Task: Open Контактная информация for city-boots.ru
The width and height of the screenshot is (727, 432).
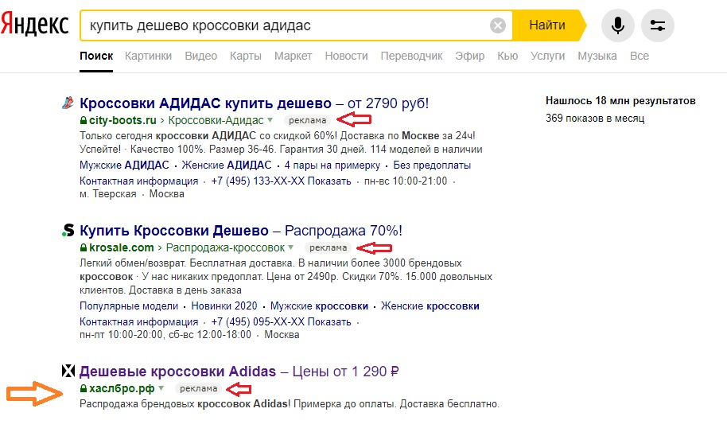Action: point(138,181)
